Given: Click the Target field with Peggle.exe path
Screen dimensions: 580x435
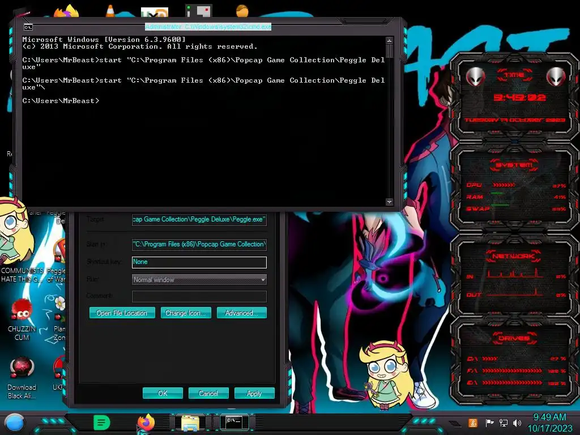Looking at the screenshot, I should [199, 219].
